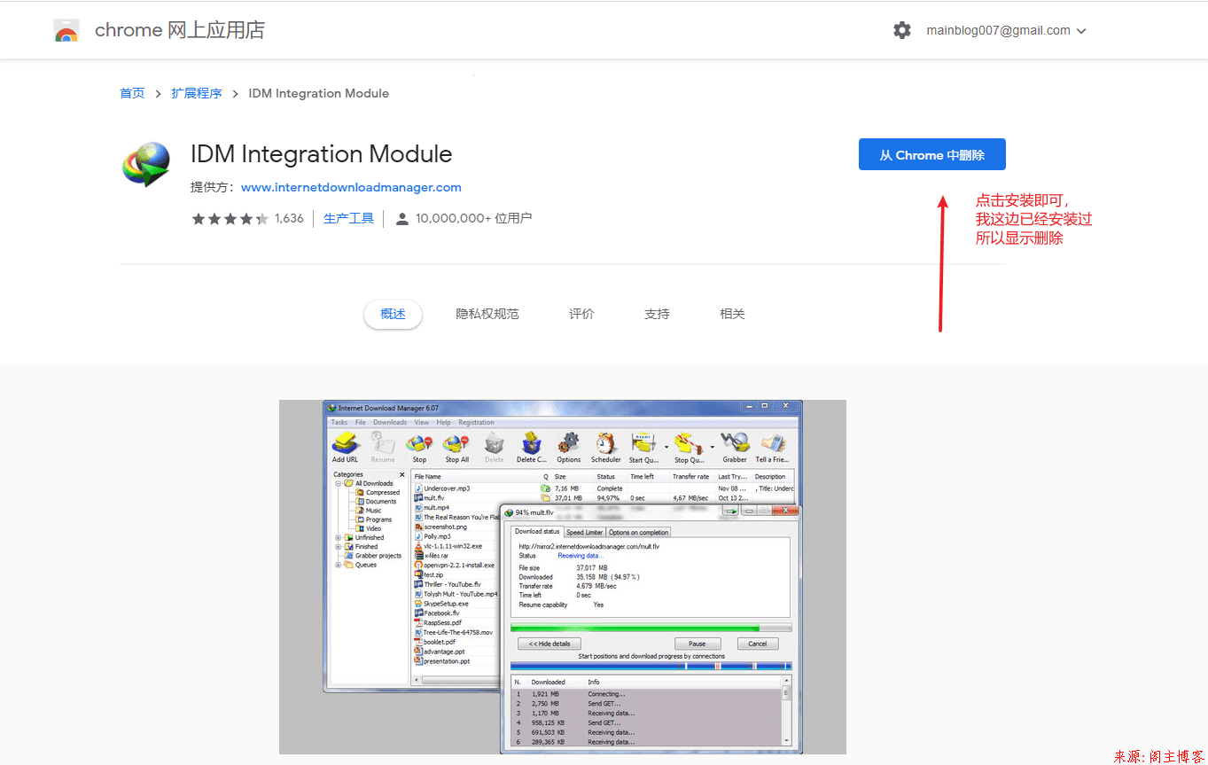Click the Chrome Web Store logo icon
The width and height of the screenshot is (1208, 765).
(x=66, y=30)
